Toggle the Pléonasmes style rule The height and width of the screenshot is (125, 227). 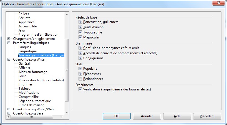click(x=80, y=74)
